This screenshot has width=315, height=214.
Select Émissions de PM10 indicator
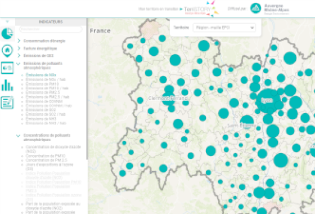(42, 84)
